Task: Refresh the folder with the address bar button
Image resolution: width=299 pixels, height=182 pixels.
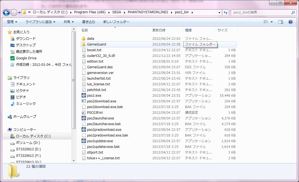Action: point(226,12)
